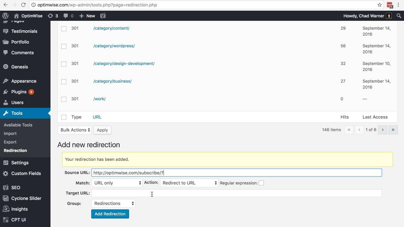Open Plugins via its sidebar plug icon

click(x=5, y=92)
